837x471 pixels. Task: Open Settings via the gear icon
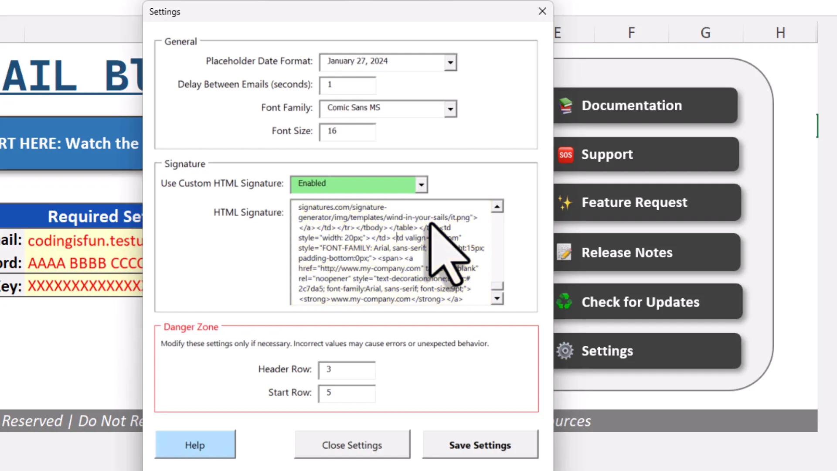(565, 350)
